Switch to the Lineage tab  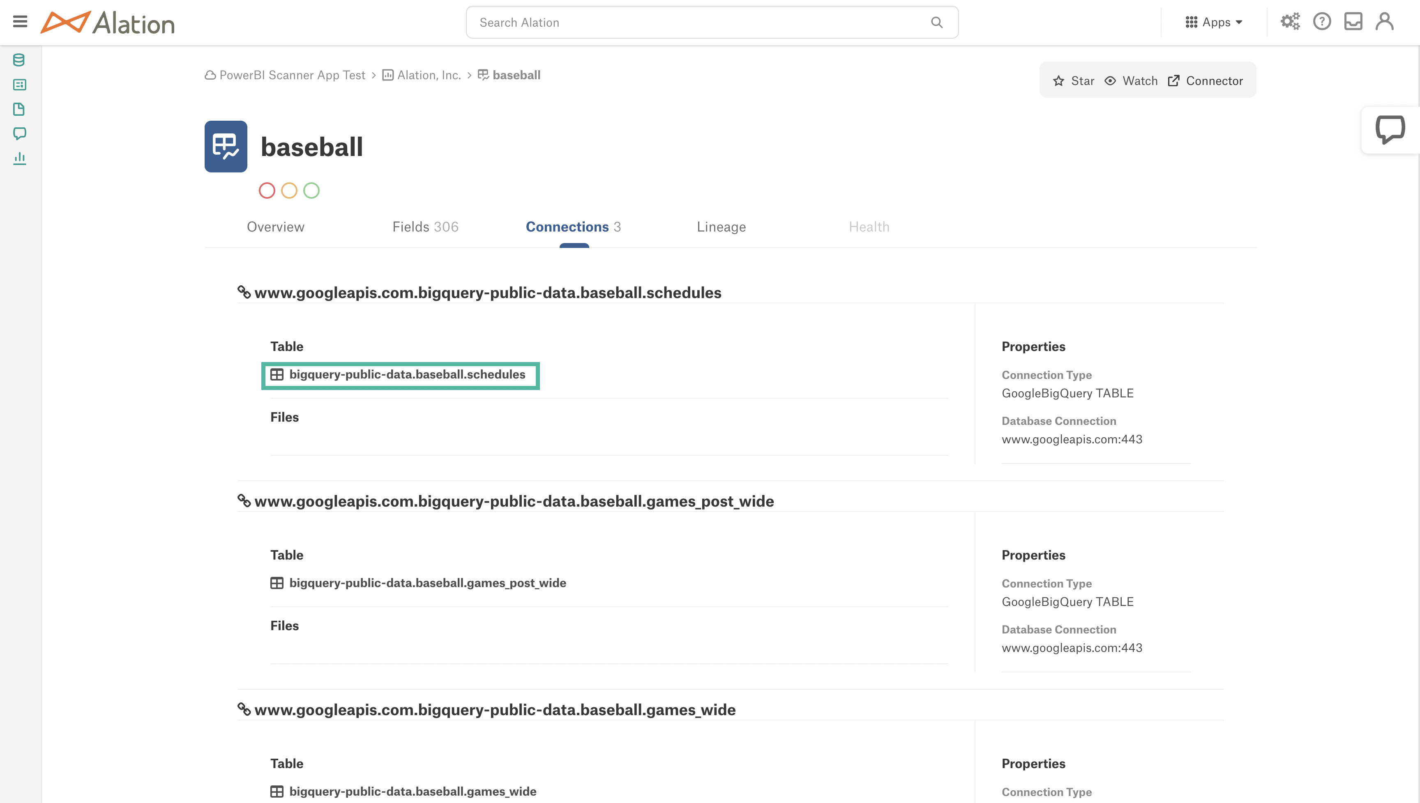pyautogui.click(x=721, y=227)
